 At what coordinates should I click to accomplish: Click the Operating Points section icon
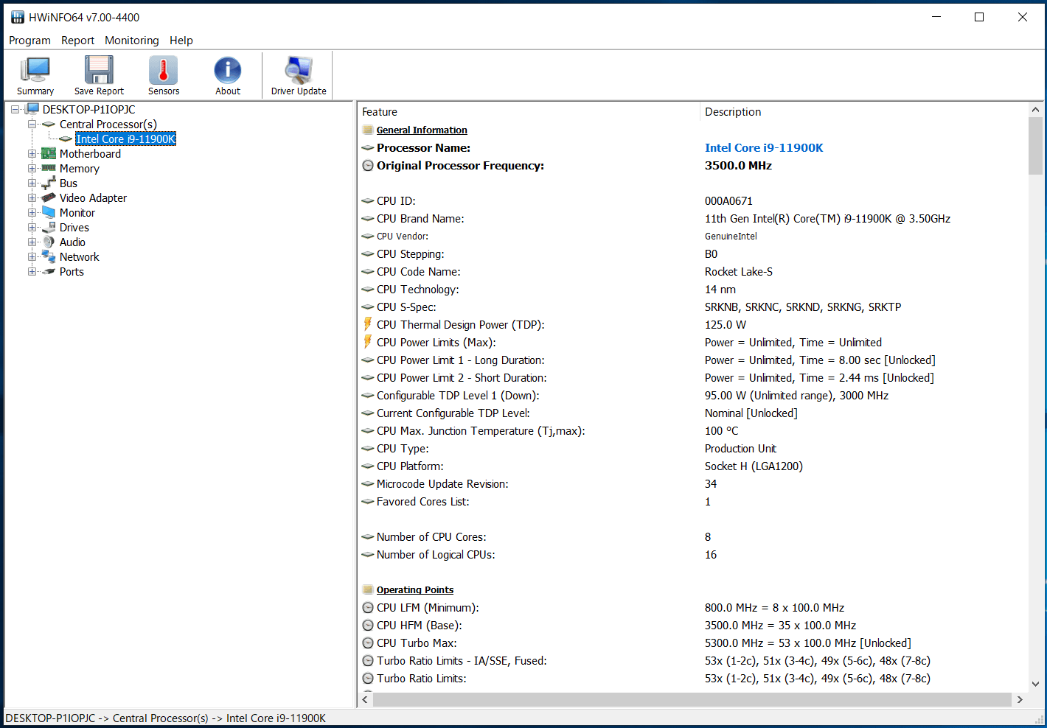coord(368,589)
